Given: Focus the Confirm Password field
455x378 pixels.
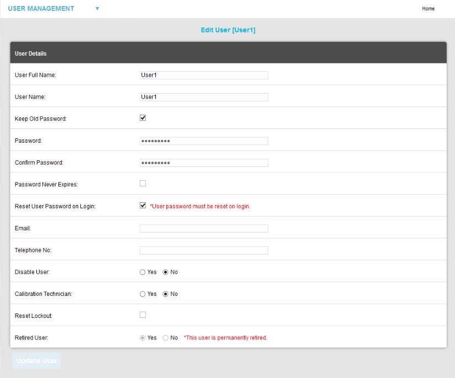Looking at the screenshot, I should tap(204, 163).
